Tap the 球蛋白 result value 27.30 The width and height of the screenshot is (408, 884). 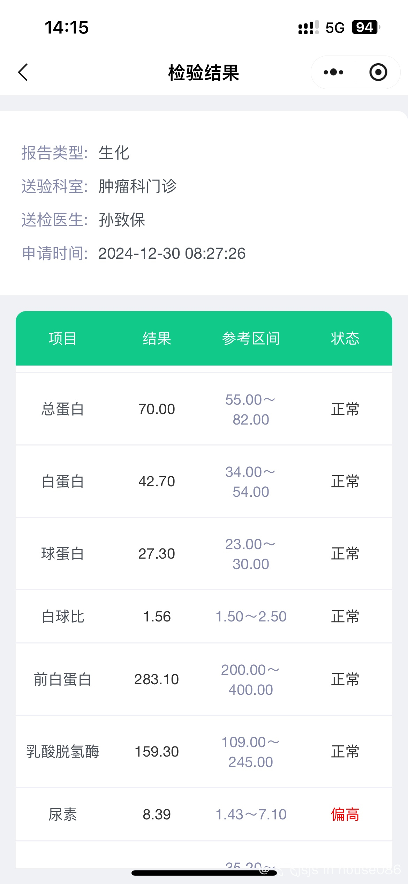pyautogui.click(x=157, y=554)
